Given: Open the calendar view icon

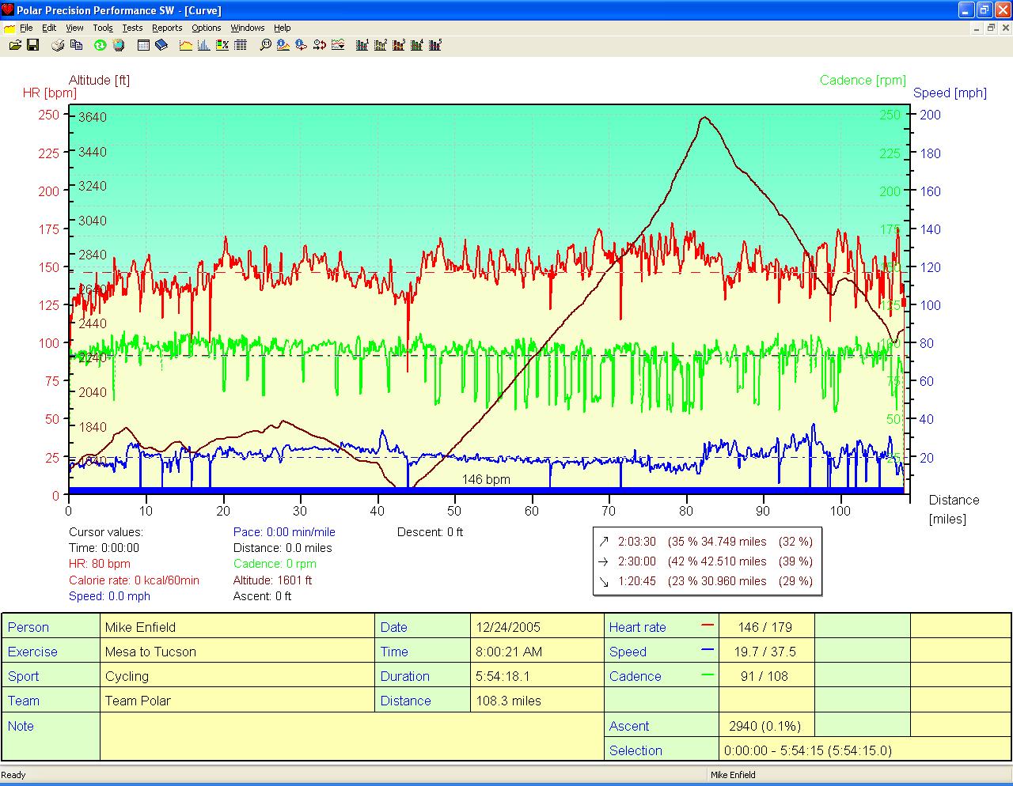Looking at the screenshot, I should [x=143, y=45].
